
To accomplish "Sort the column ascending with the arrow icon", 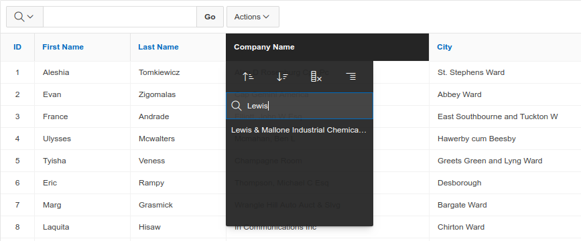I will 248,77.
